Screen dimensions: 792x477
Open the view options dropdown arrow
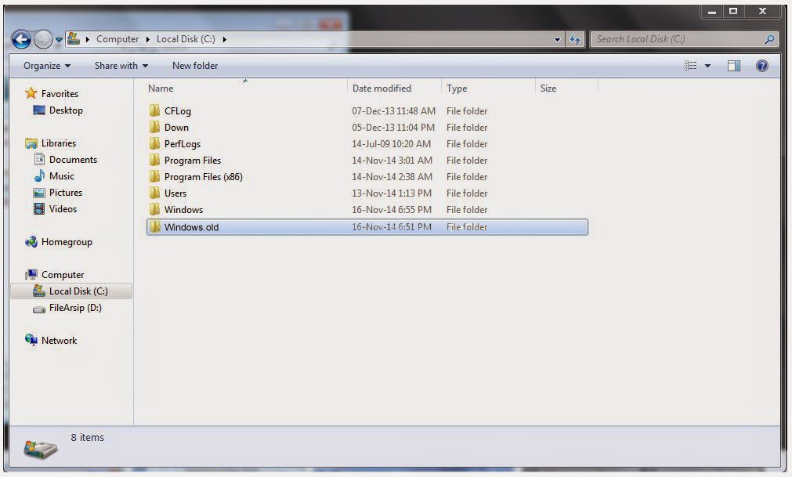pyautogui.click(x=707, y=66)
